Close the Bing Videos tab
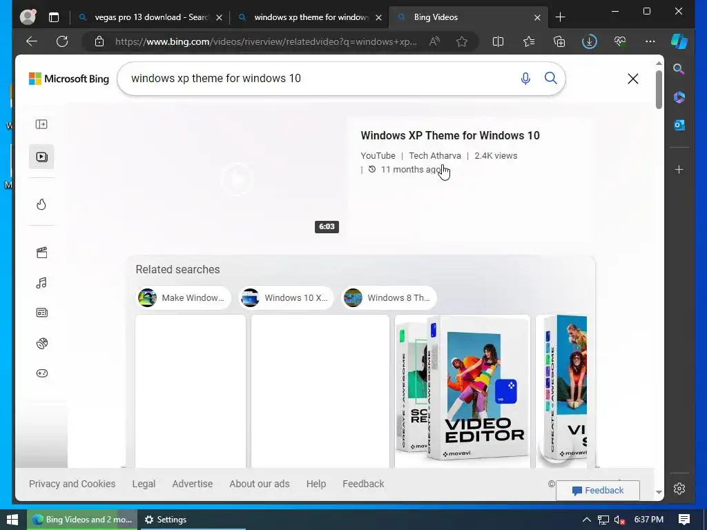 coord(537,17)
